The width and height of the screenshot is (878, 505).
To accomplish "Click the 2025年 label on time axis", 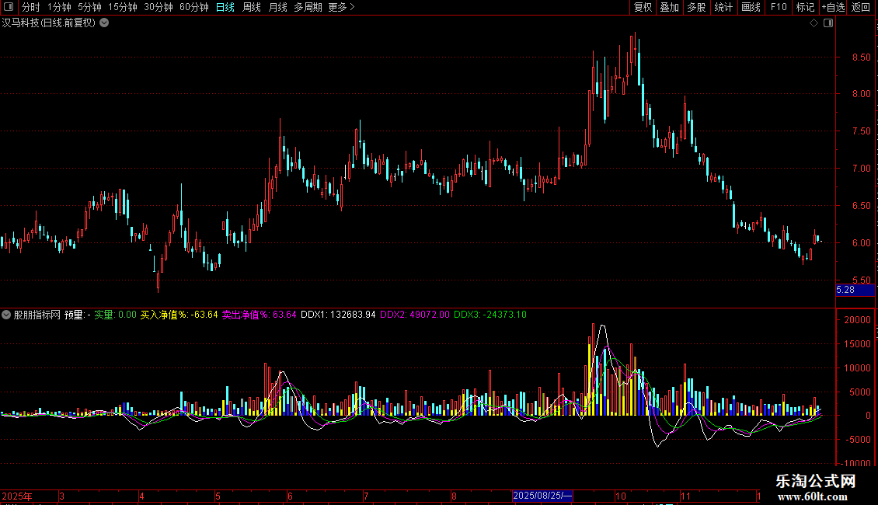I will 17,496.
